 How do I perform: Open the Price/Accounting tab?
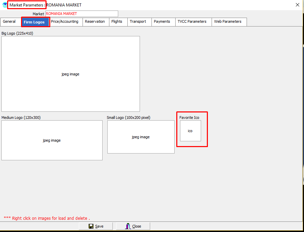[65, 22]
